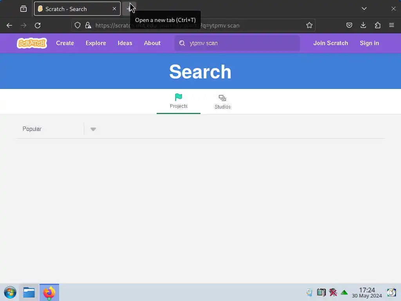
Task: Switch to the Studios results tab
Action: 222,102
